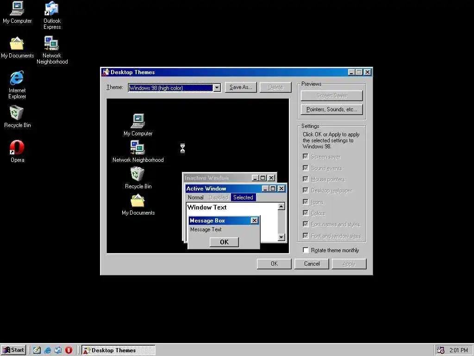Cancel the Desktop Themes dialog
This screenshot has height=356, width=474.
(312, 264)
